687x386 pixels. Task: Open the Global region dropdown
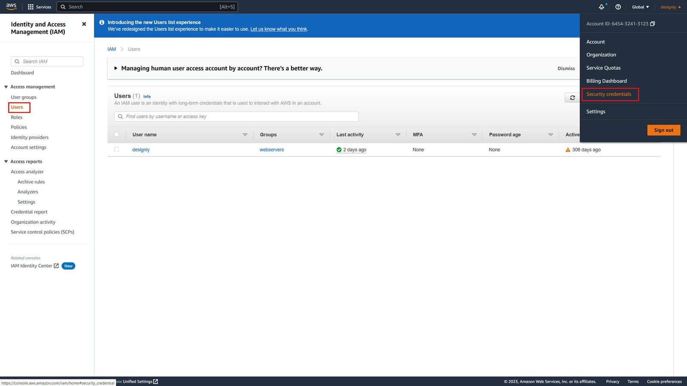click(640, 7)
